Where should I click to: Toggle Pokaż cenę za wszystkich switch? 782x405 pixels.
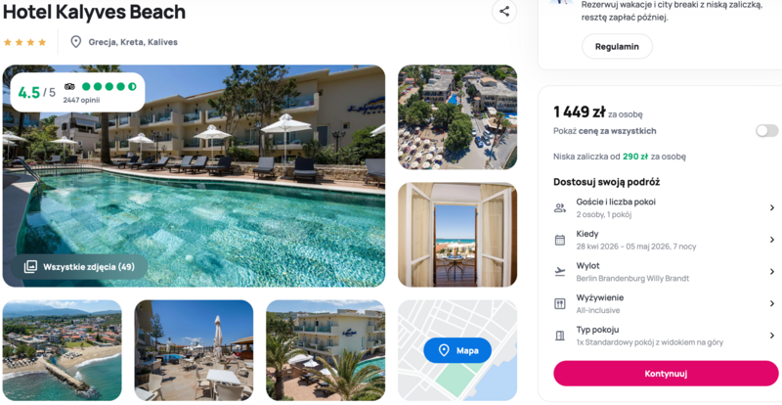[x=766, y=131]
